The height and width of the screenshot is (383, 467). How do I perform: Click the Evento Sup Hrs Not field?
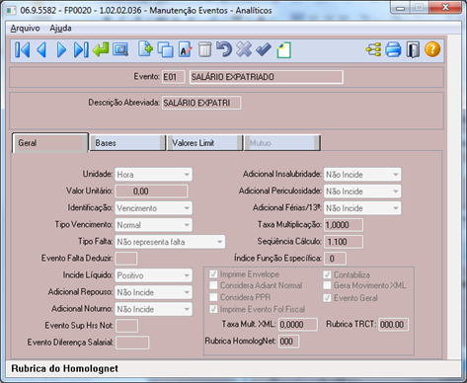tap(126, 326)
